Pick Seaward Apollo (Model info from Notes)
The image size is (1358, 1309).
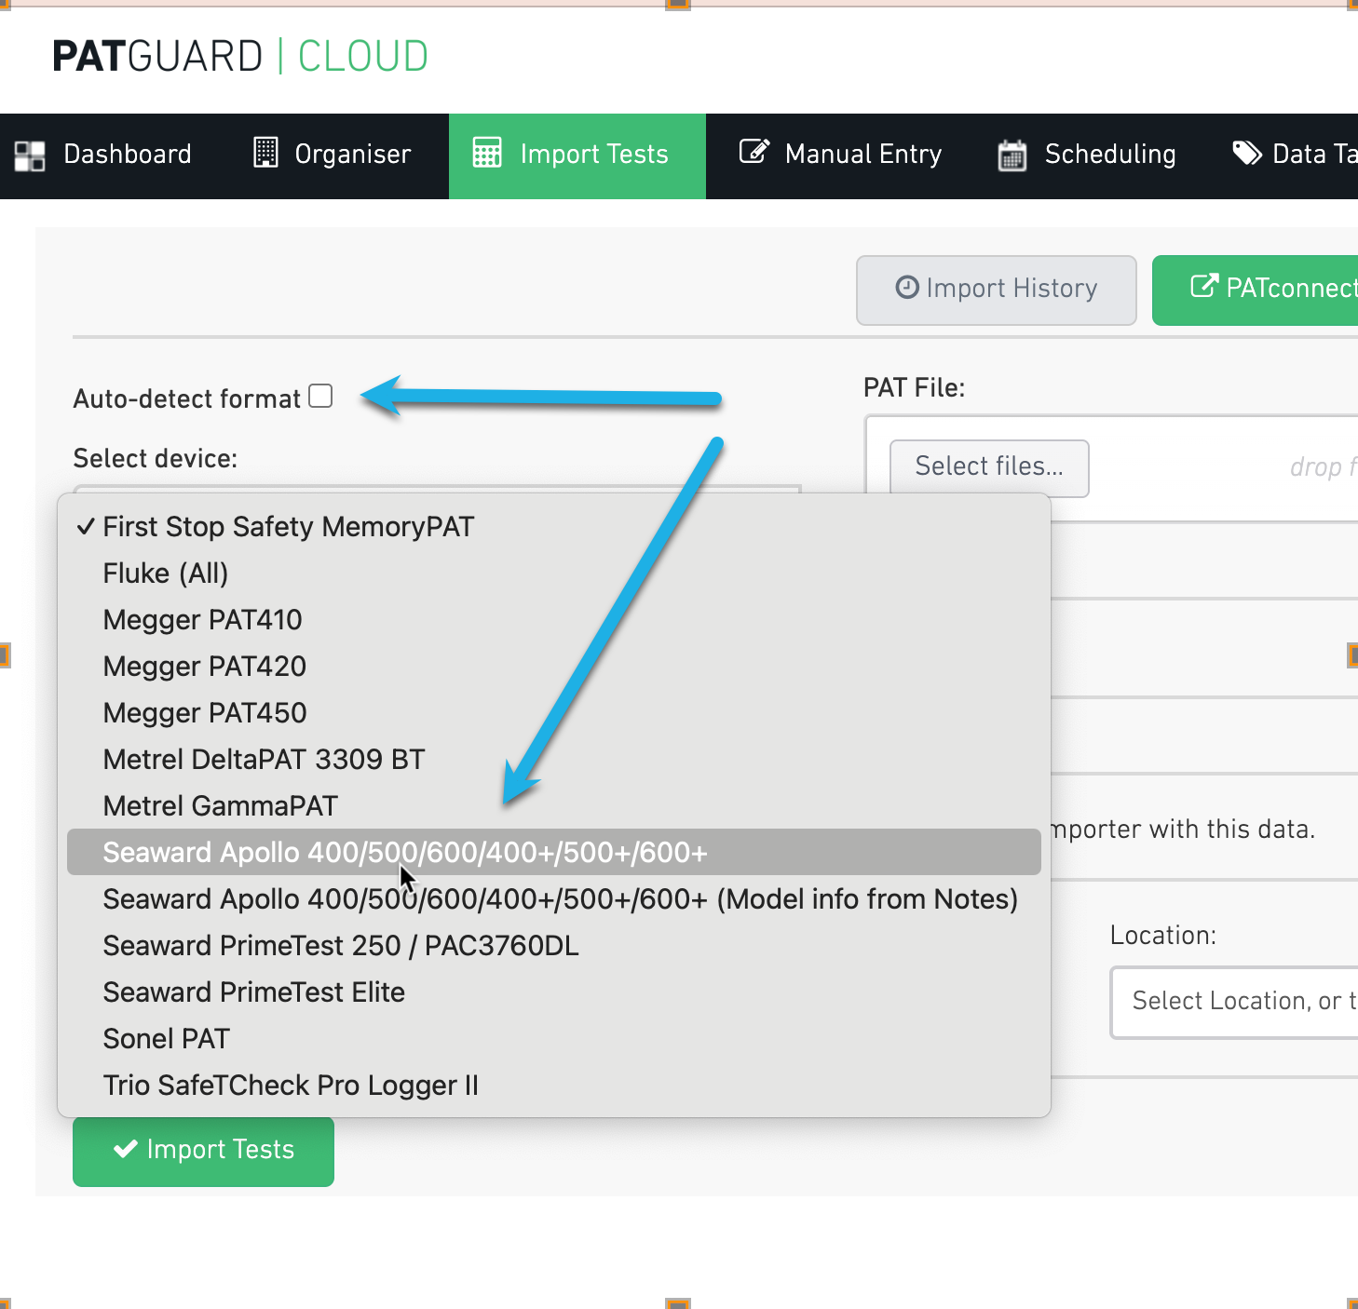[x=554, y=899]
